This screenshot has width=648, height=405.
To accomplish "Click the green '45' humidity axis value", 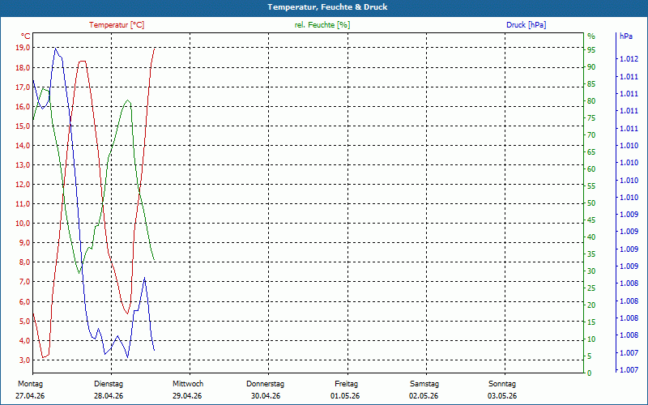I will coord(591,220).
